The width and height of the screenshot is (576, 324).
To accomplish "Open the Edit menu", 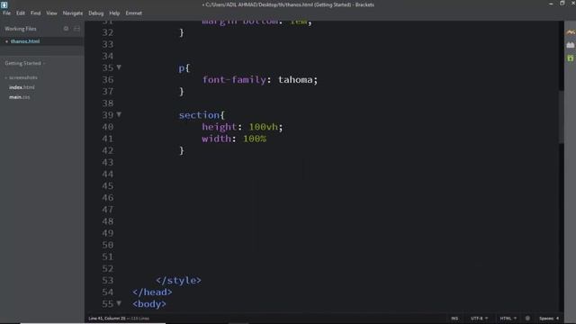I will pyautogui.click(x=21, y=13).
